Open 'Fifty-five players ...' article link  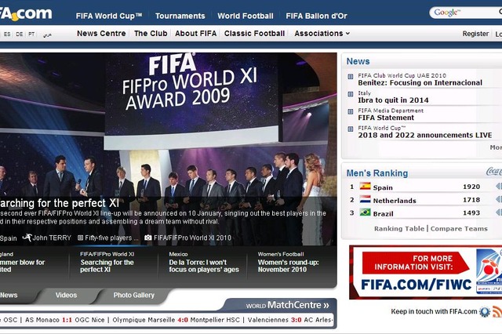coord(111,238)
